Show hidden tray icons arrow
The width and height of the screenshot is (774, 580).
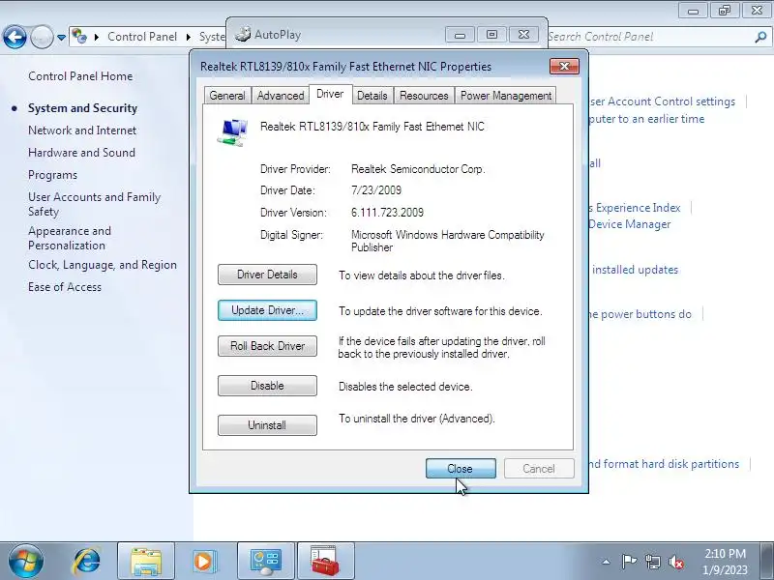pyautogui.click(x=607, y=562)
